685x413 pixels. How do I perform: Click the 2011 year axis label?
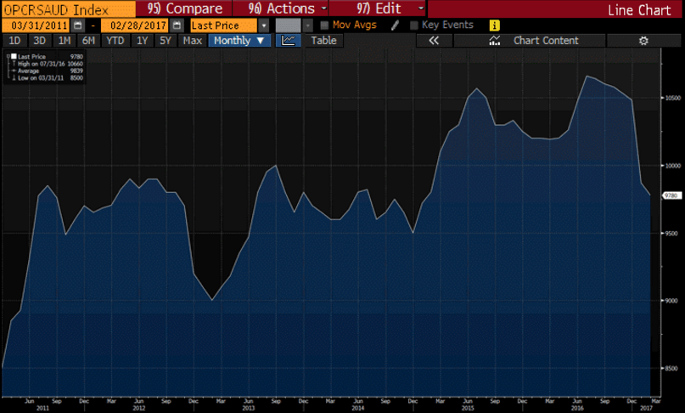point(42,408)
